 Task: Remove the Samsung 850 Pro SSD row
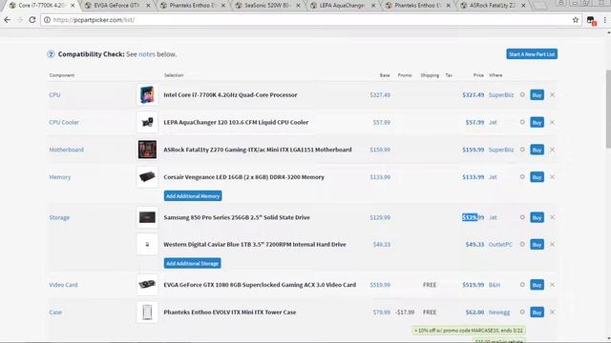552,217
